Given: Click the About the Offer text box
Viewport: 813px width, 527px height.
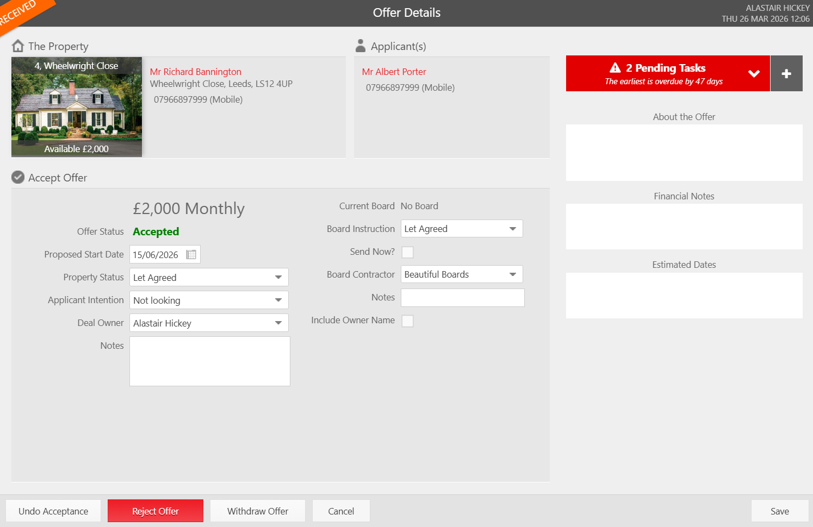Looking at the screenshot, I should point(684,153).
